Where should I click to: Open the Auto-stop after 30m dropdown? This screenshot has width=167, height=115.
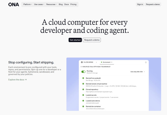tap(138, 72)
